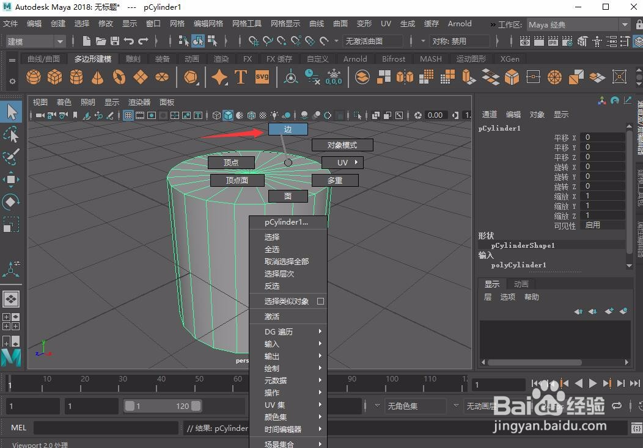Click the range slider bar handle
The width and height of the screenshot is (643, 448).
click(163, 406)
